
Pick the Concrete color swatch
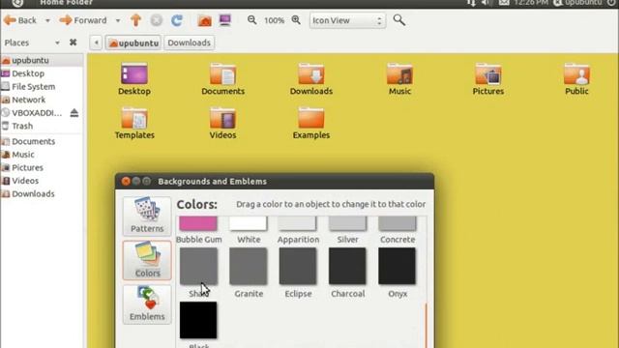(398, 223)
